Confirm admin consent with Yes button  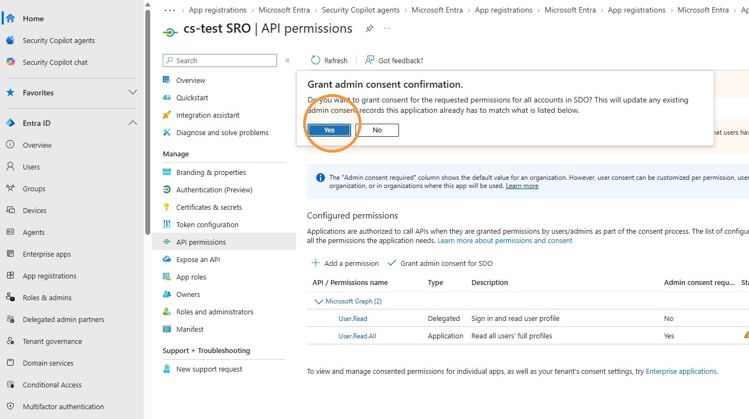329,130
